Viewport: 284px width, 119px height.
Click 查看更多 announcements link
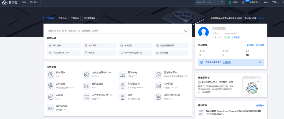[260, 105]
